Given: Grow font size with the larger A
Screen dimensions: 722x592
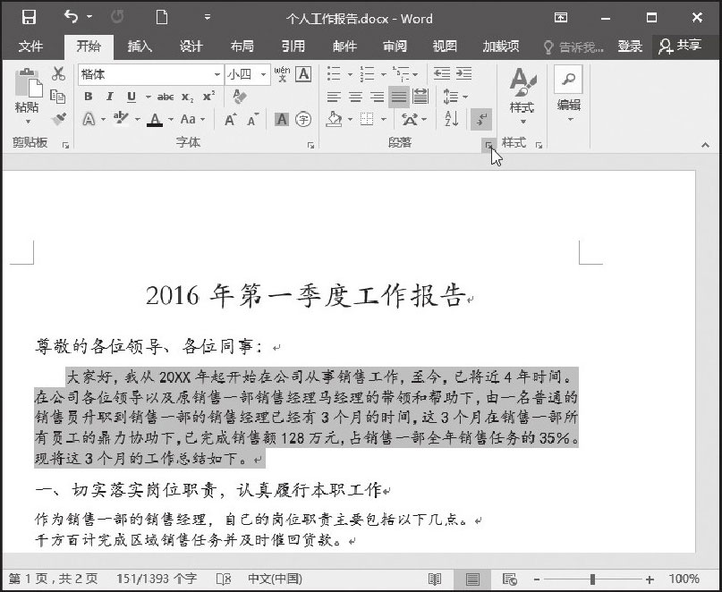Looking at the screenshot, I should [230, 120].
